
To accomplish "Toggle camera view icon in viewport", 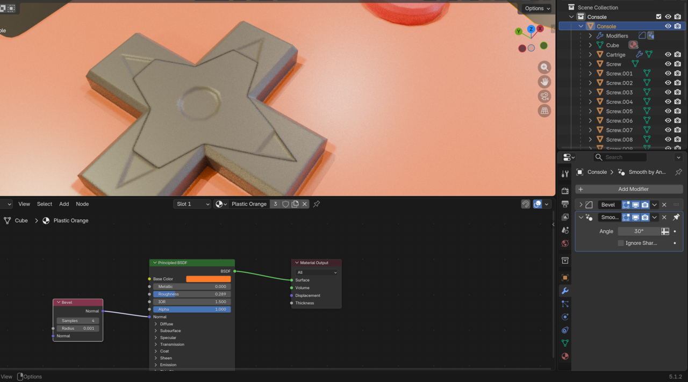I will click(544, 96).
